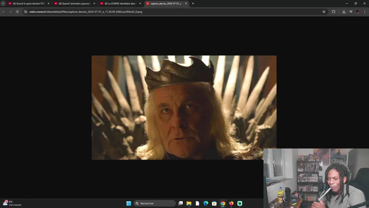
Task: Open the weather widget showing 3°C
Action: pos(12,203)
